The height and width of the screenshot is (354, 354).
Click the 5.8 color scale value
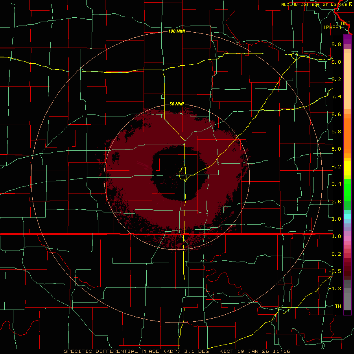click(336, 132)
